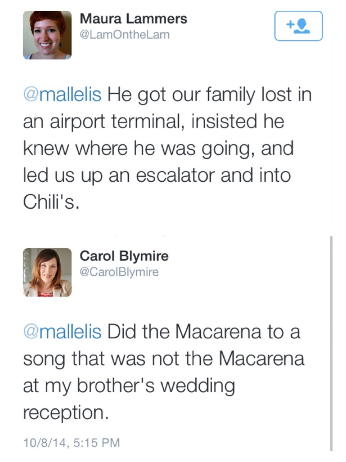Screen dimensions: 346x462
Task: Click the word "Chili's." in Maura's tweet
Action: pyautogui.click(x=52, y=202)
